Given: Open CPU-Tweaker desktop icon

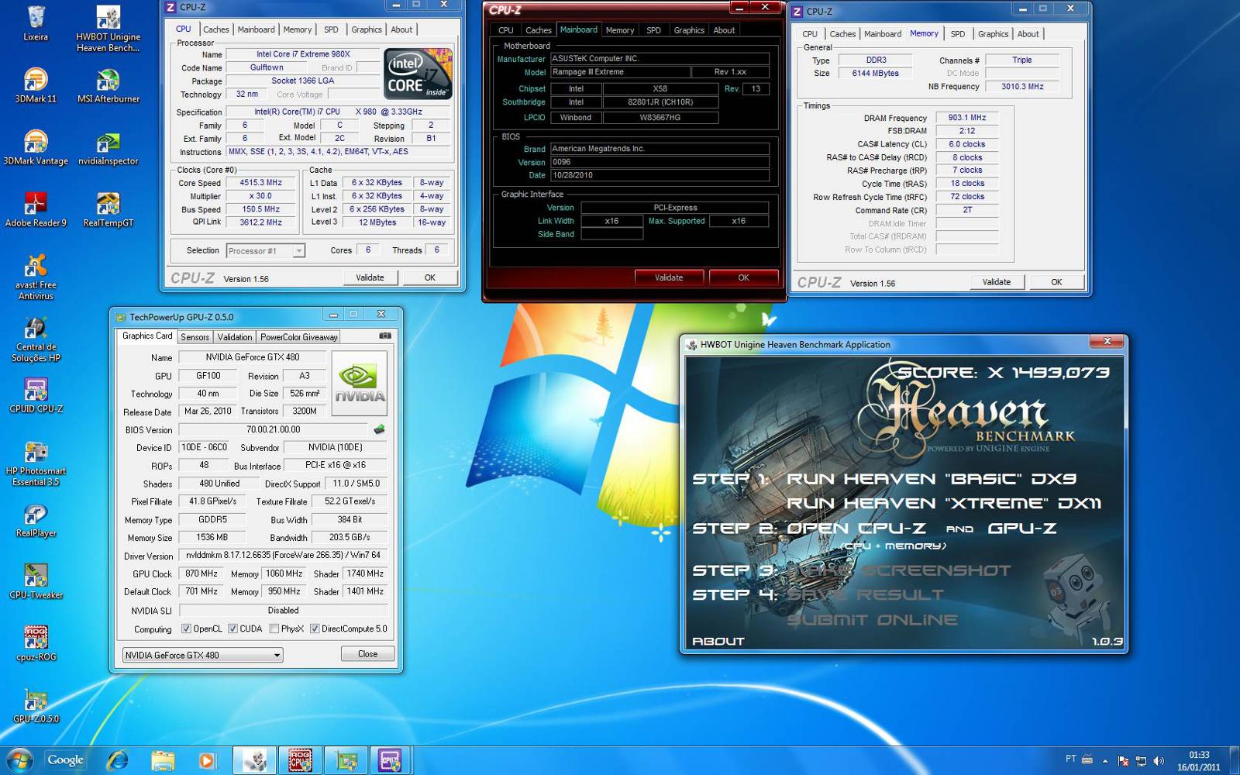Looking at the screenshot, I should (x=36, y=581).
